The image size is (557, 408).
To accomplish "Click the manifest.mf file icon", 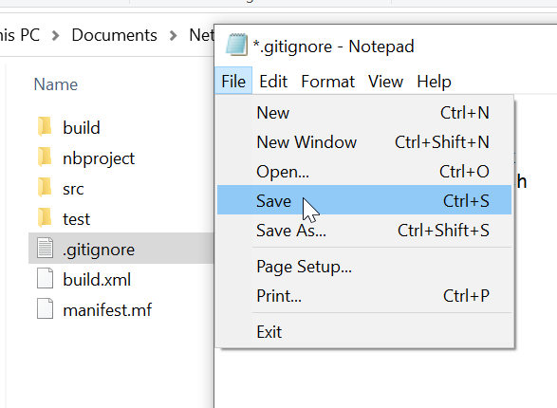I will pos(45,309).
